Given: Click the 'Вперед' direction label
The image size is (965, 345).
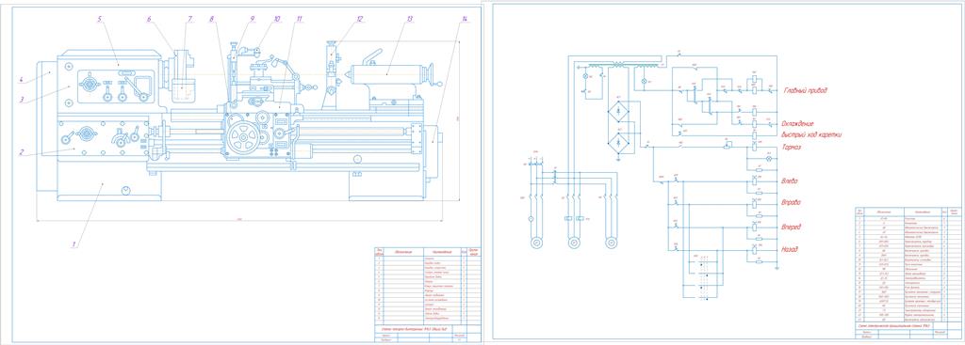Looking at the screenshot, I should pos(792,227).
